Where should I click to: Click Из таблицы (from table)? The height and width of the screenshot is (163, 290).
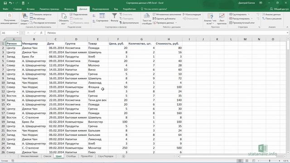coord(38,19)
